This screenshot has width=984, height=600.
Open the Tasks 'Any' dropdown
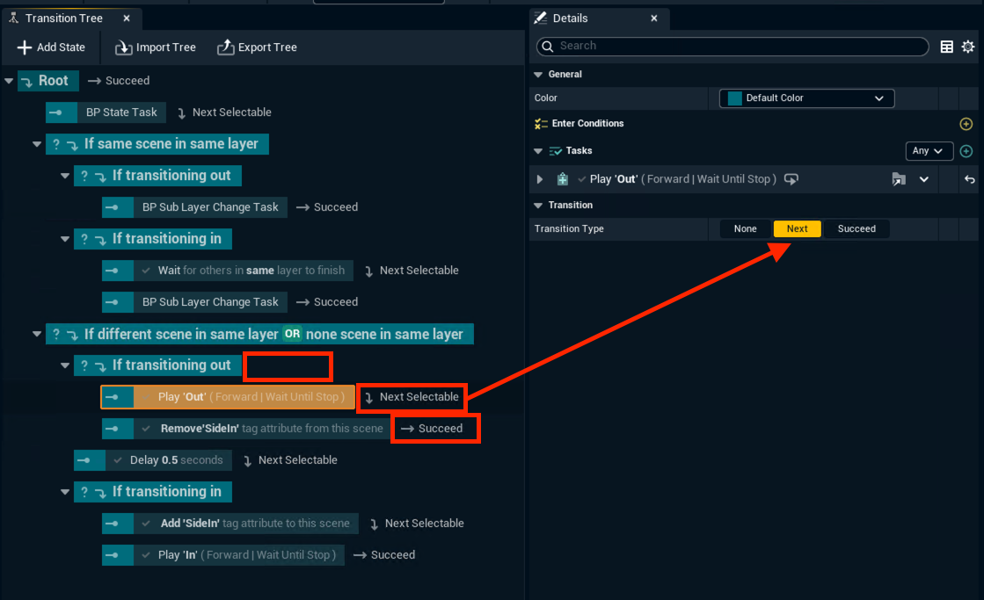[929, 151]
